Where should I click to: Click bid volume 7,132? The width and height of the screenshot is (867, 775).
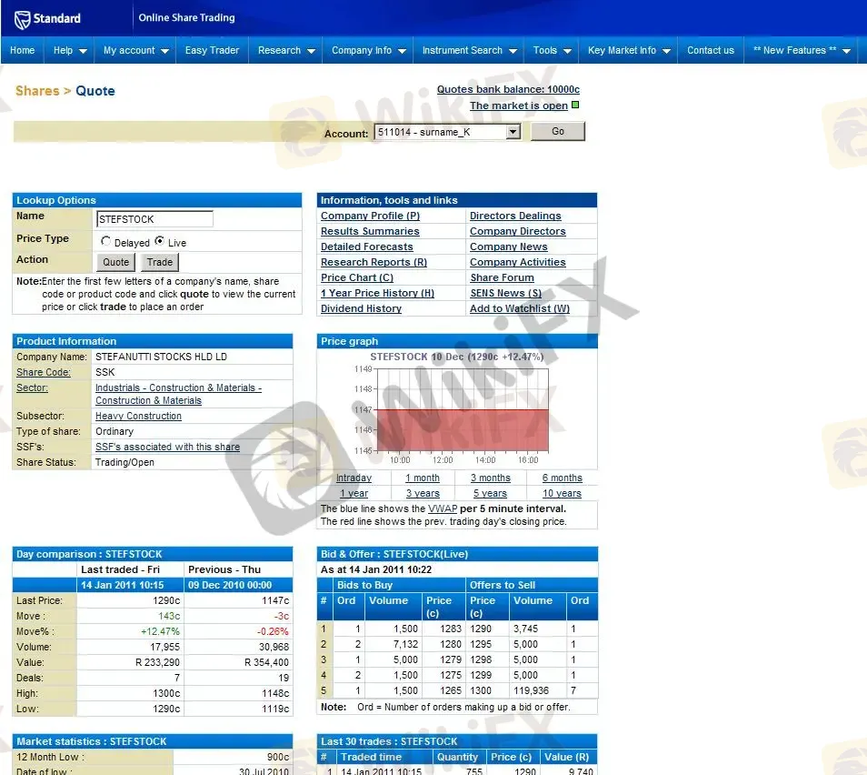[x=406, y=644]
